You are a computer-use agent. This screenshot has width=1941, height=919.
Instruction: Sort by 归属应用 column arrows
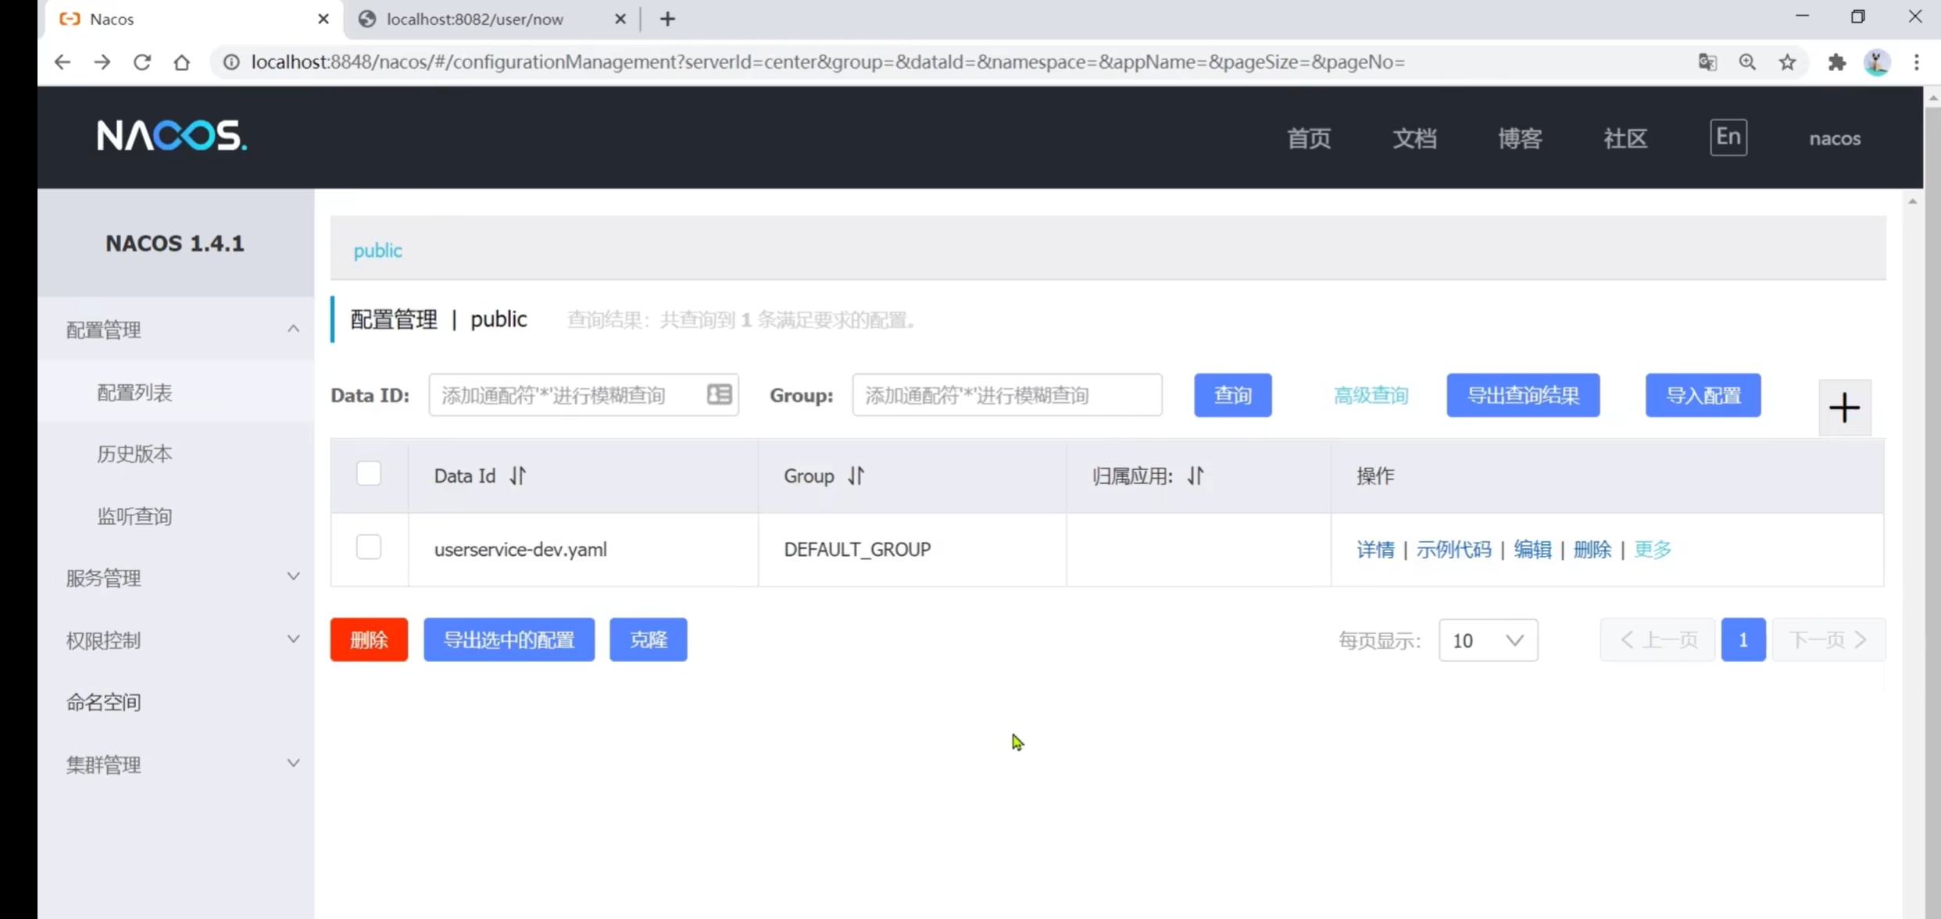[1196, 476]
